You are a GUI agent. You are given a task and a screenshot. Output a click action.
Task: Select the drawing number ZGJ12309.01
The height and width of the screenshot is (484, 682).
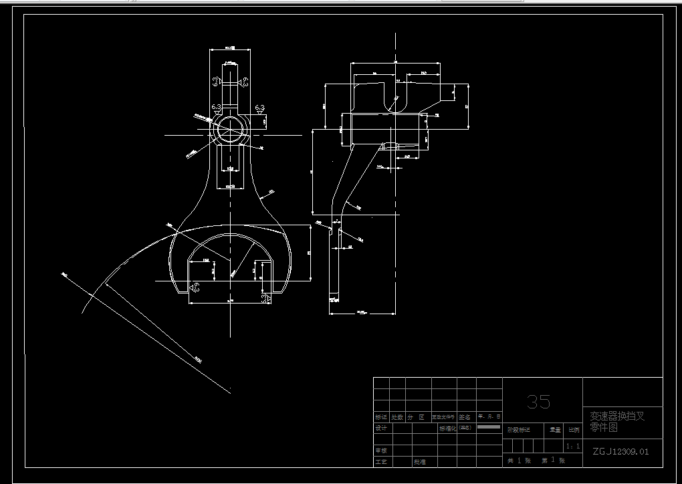pos(620,451)
